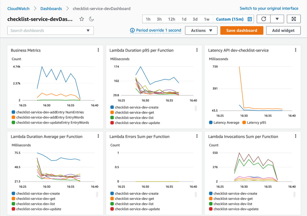This screenshot has width=307, height=216.
Task: Open the Dashboards breadcrumb link
Action: 51,8
